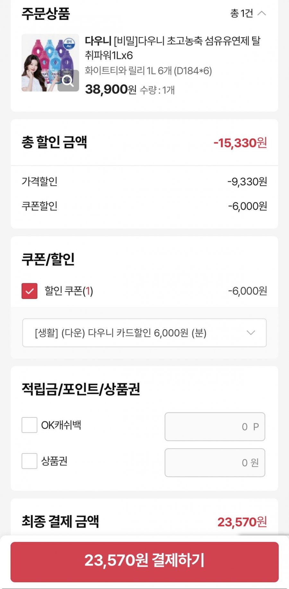Click the 총 할인 금액 -15,330원 amount
This screenshot has height=589, width=289.
coord(240,143)
